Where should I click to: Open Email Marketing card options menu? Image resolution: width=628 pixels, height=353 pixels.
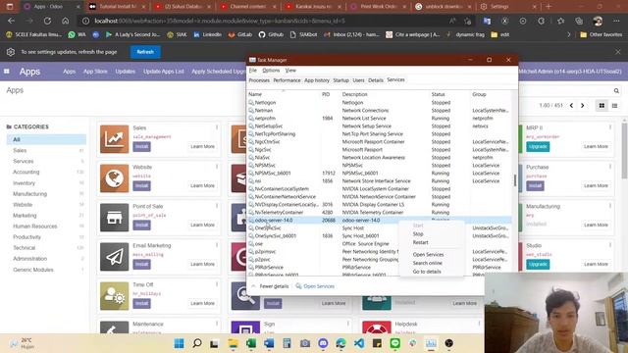click(217, 245)
